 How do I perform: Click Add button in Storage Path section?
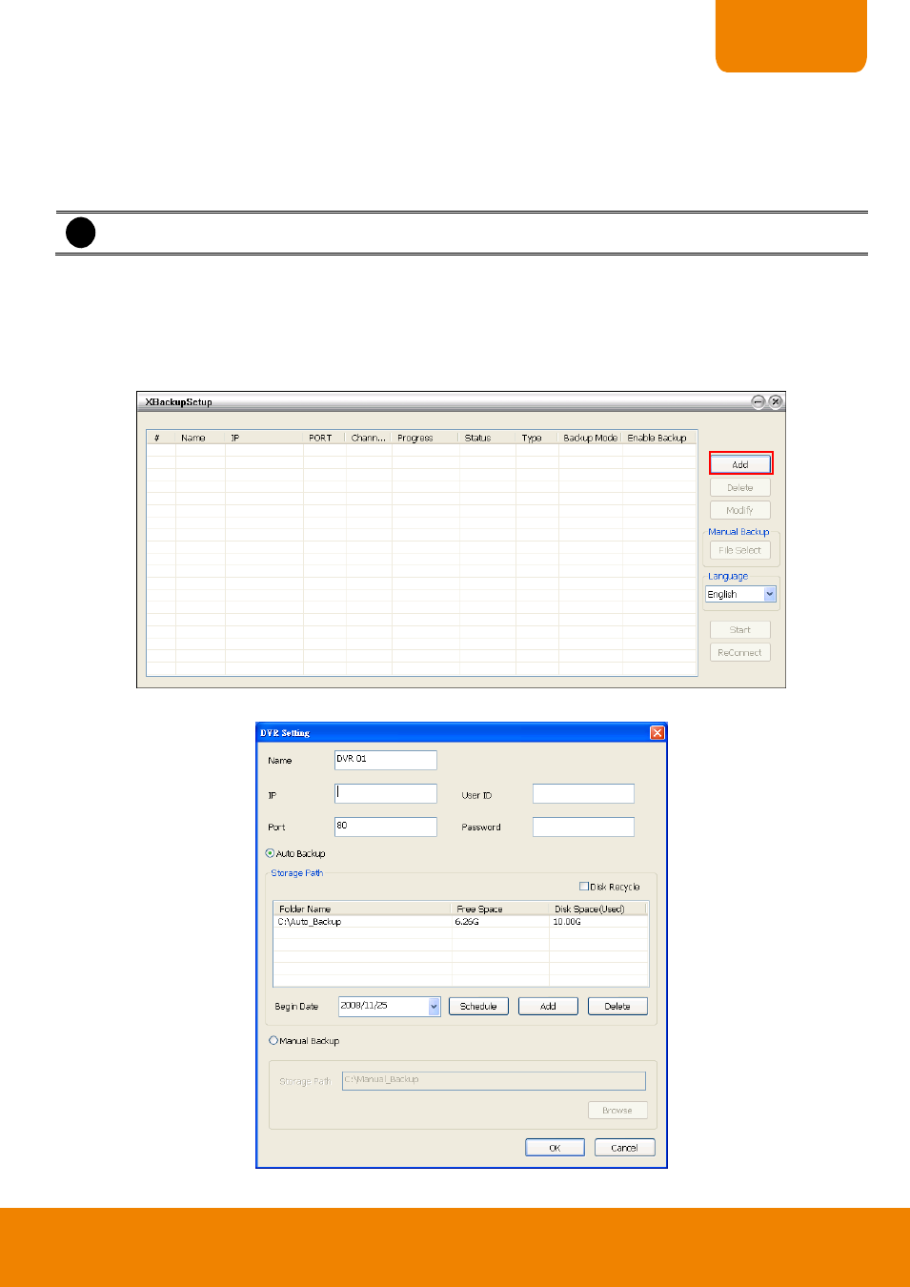pyautogui.click(x=548, y=1006)
